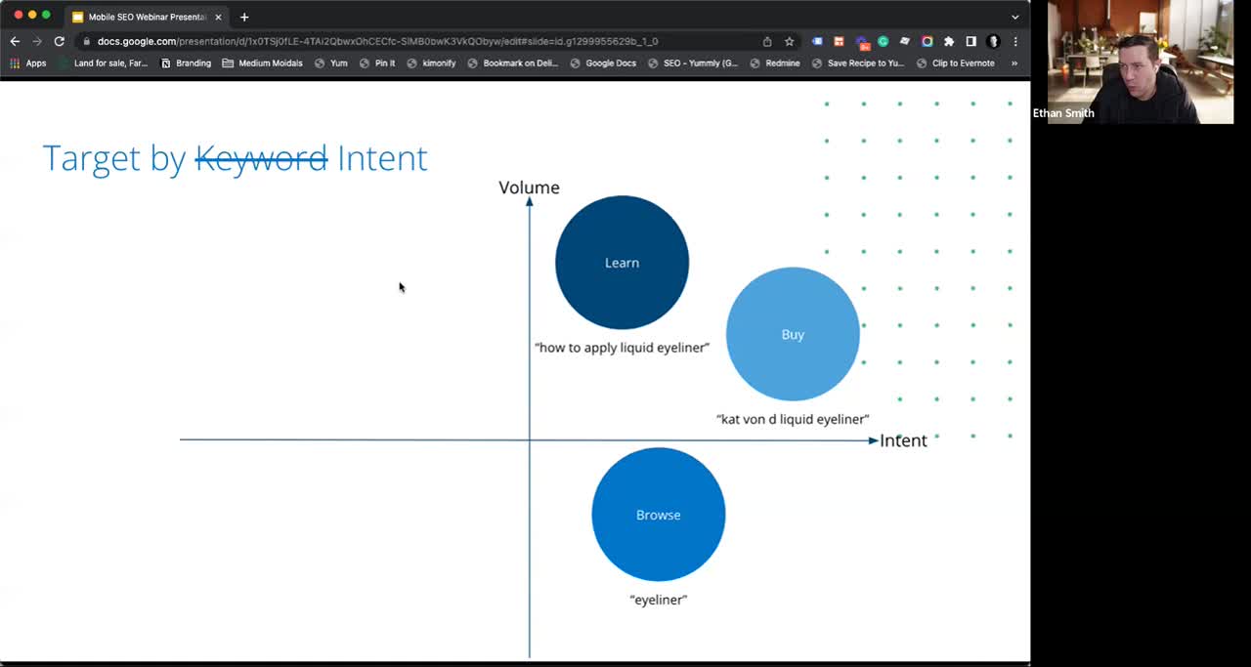Open the Chrome three-dot menu
This screenshot has width=1251, height=667.
1015,41
